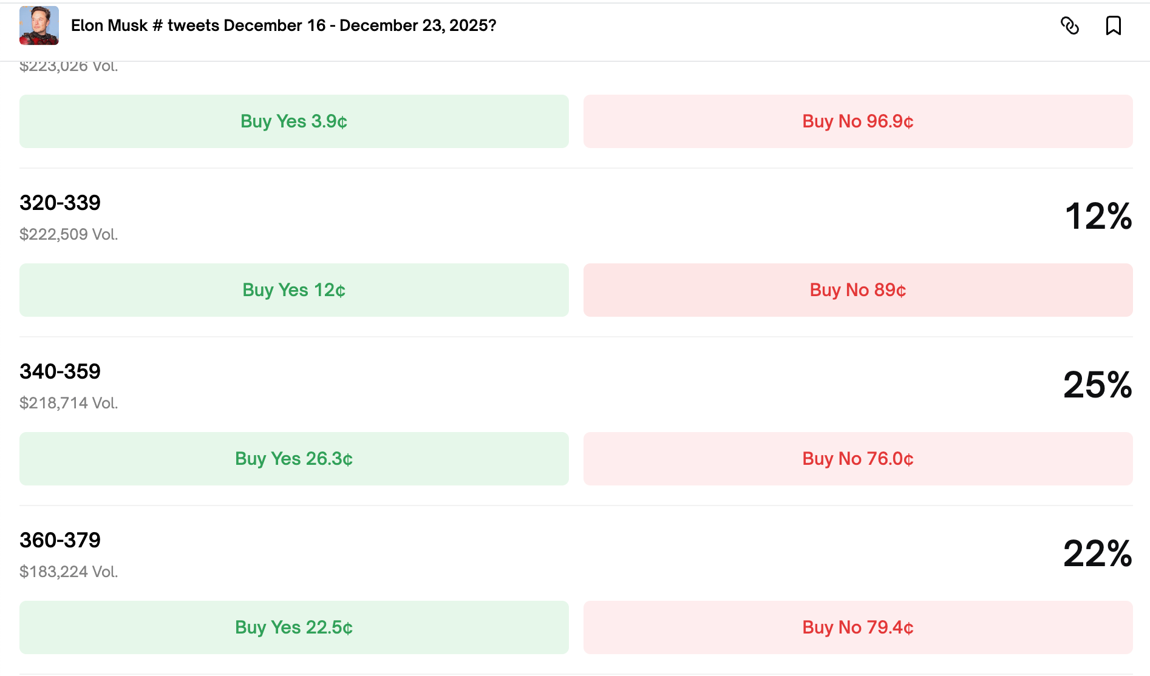Screen dimensions: 1150x676
Task: Buy No at 89¢ for 320-339
Action: click(857, 290)
